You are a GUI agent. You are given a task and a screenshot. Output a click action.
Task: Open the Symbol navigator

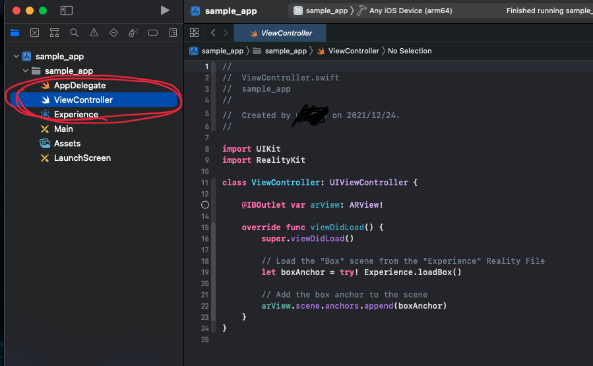click(x=55, y=33)
